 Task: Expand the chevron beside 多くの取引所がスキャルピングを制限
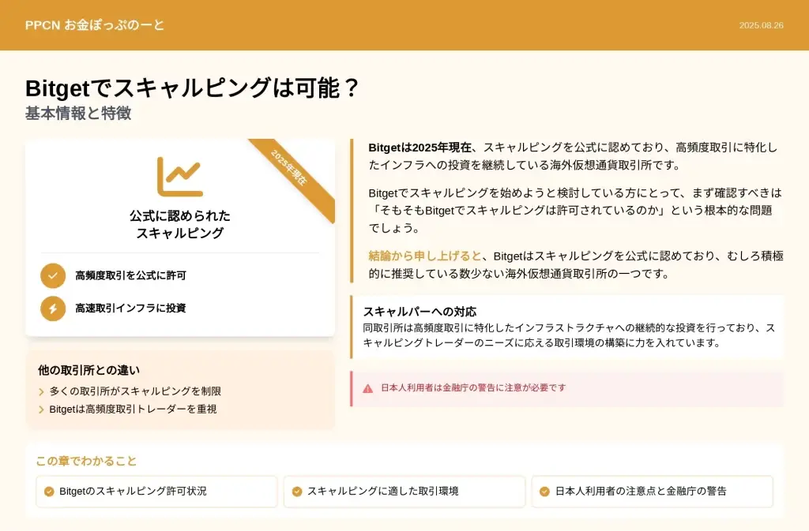pyautogui.click(x=41, y=391)
